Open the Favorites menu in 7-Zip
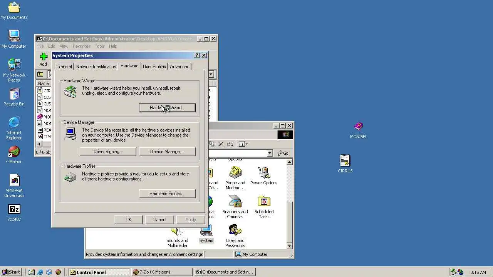 coord(82,46)
